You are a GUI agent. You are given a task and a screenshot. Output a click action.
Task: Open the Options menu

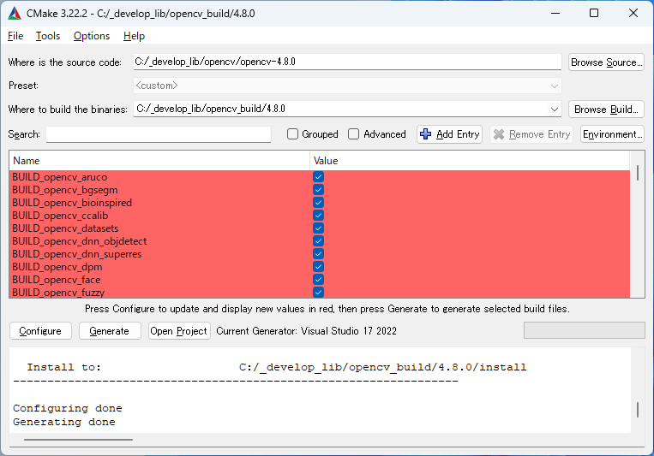(92, 36)
